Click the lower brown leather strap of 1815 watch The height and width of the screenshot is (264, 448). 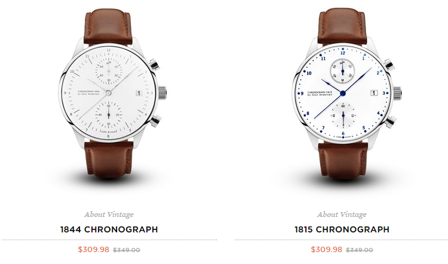(343, 160)
